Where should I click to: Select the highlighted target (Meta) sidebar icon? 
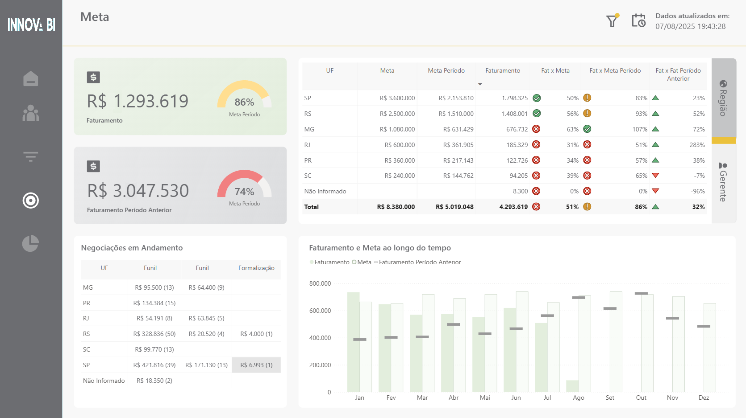[30, 201]
